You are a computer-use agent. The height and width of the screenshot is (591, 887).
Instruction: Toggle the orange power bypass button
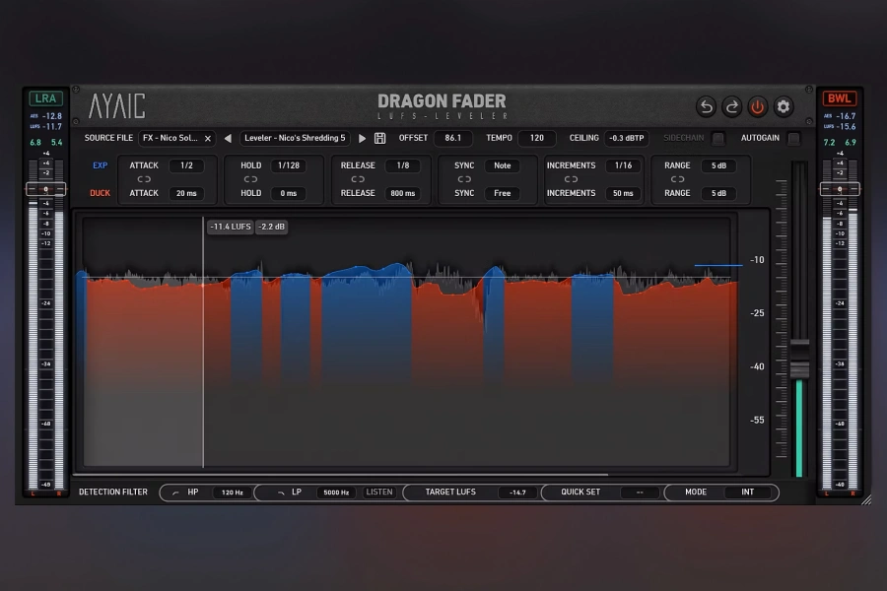758,107
